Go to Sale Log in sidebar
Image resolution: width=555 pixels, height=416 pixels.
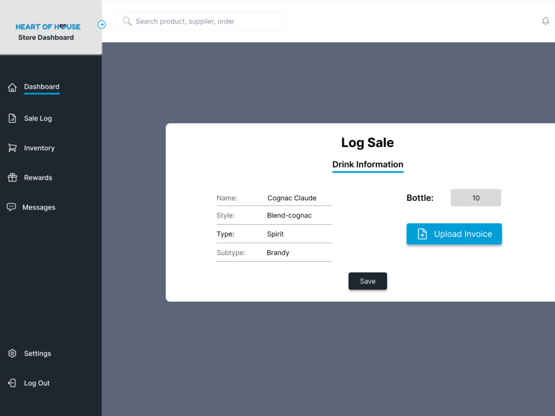coord(38,119)
